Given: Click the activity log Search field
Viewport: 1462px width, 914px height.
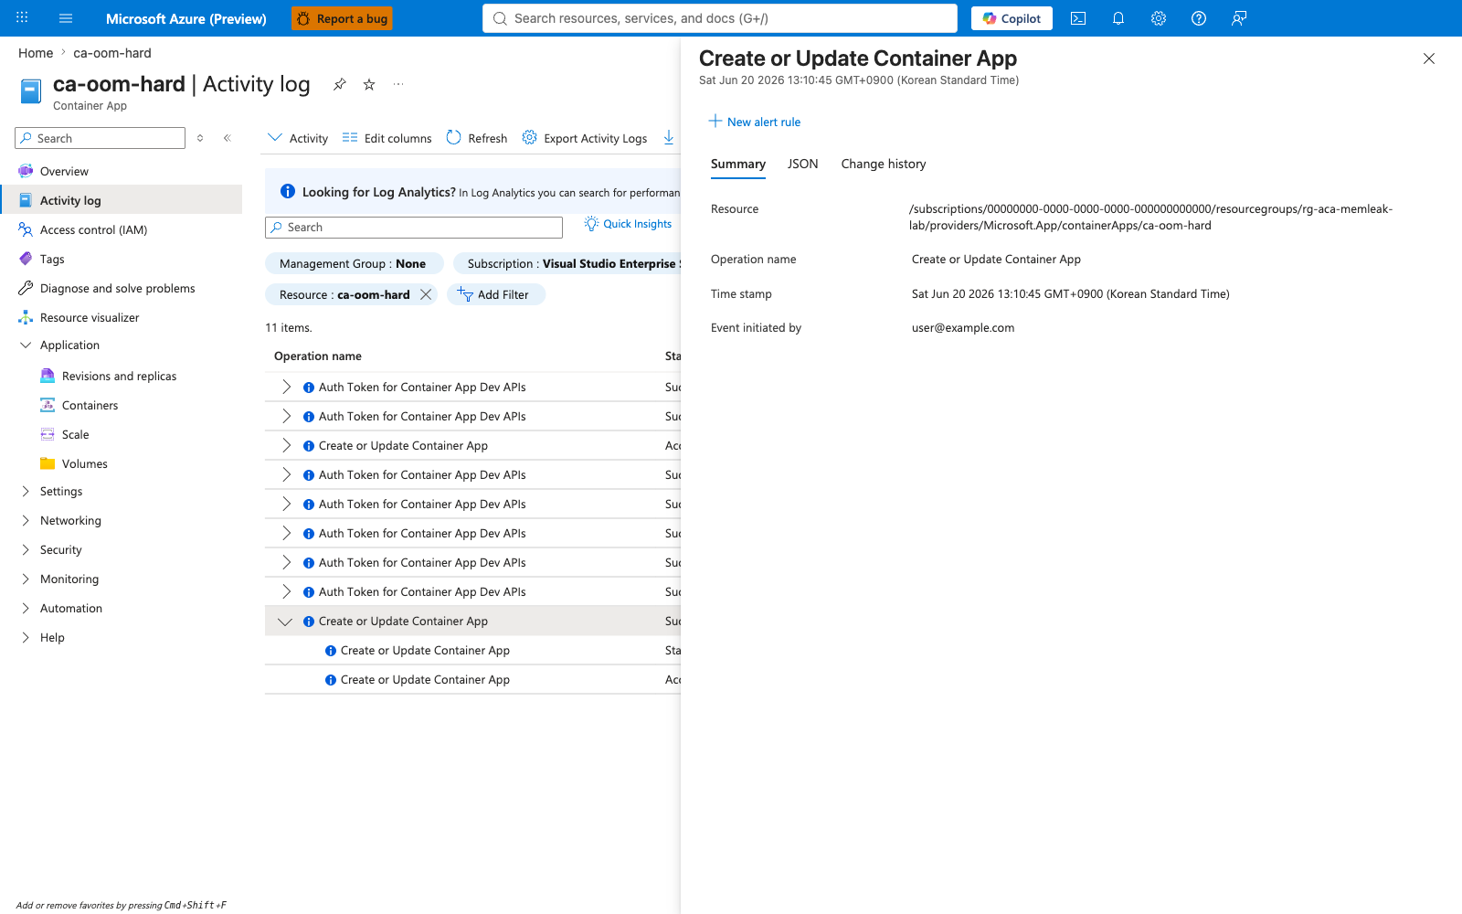Looking at the screenshot, I should coord(414,228).
